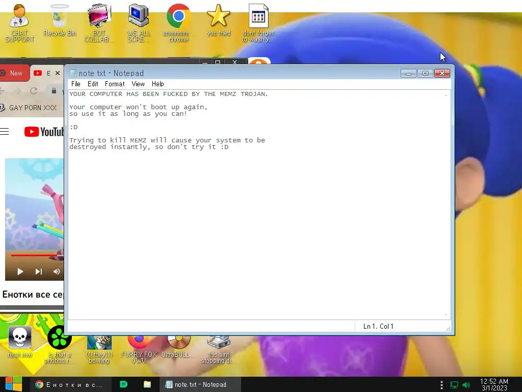Image resolution: width=522 pixels, height=392 pixels.
Task: Click the volume speaker tray icon
Action: pyautogui.click(x=466, y=385)
